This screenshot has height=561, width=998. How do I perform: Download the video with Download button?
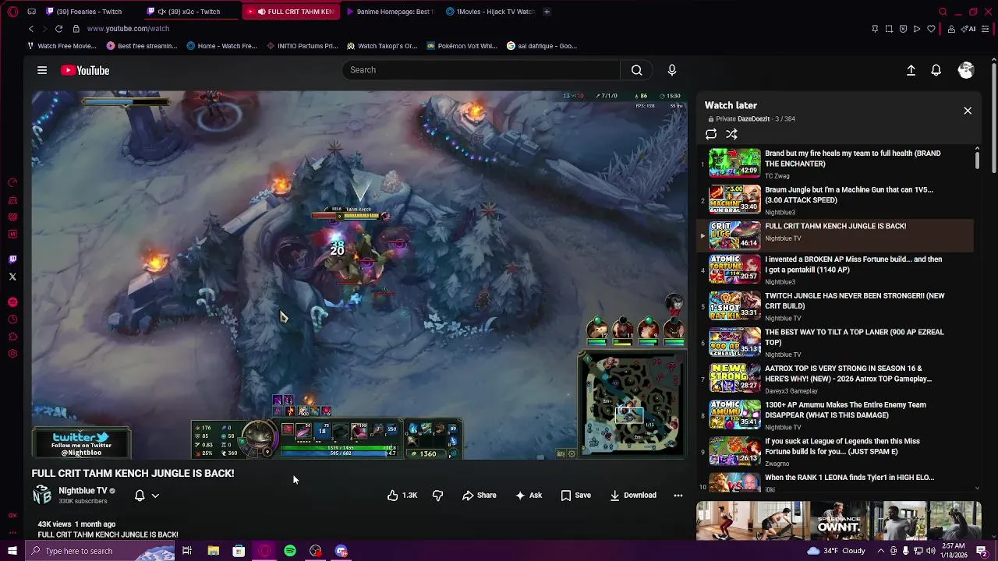pyautogui.click(x=633, y=496)
